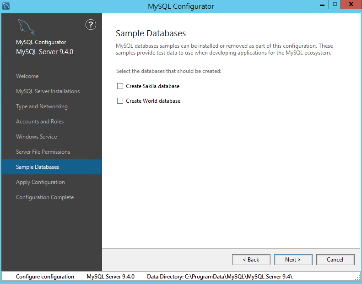The width and height of the screenshot is (362, 284).
Task: Enable Create World database checkbox
Action: click(120, 100)
